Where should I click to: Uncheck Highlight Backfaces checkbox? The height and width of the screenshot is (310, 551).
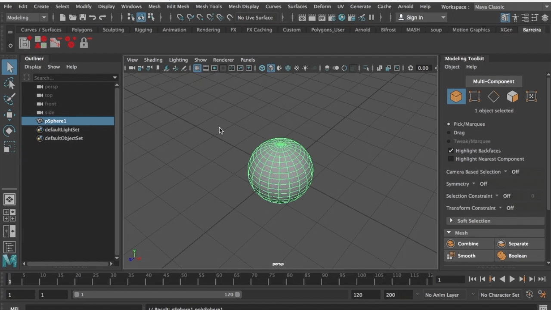click(x=451, y=151)
